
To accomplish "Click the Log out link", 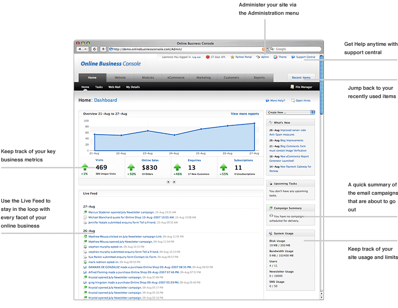I will (x=197, y=57).
